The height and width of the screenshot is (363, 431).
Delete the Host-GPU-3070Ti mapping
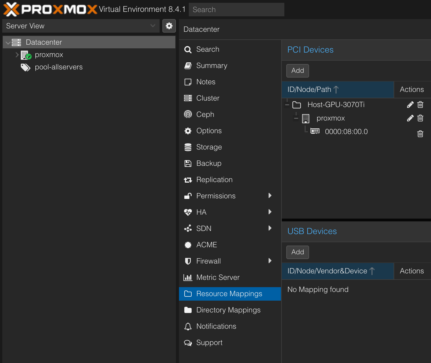[420, 105]
